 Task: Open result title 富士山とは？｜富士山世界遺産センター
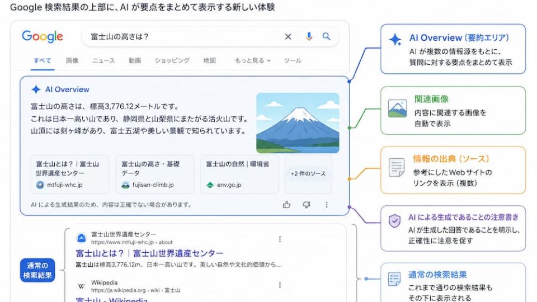click(x=149, y=253)
